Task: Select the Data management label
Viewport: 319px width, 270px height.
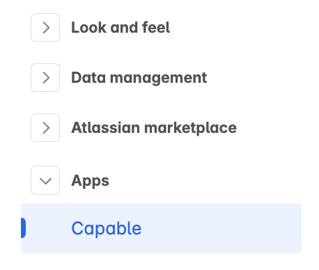Action: [x=139, y=78]
